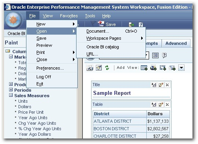
Task: Click the application icon in the title bar
Action: pos(7,7)
